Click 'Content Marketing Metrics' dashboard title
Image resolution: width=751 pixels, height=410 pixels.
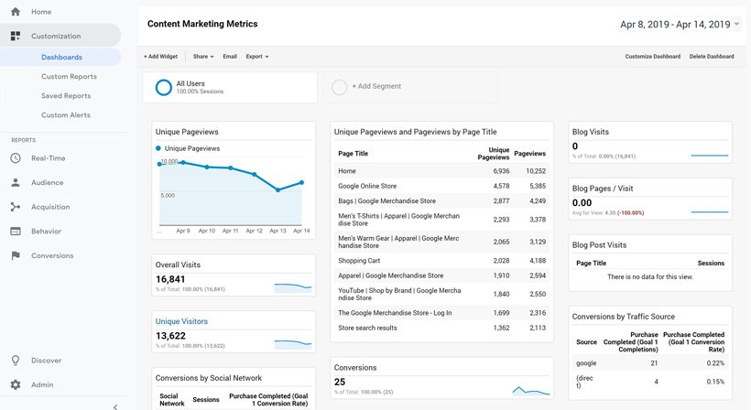pos(202,24)
